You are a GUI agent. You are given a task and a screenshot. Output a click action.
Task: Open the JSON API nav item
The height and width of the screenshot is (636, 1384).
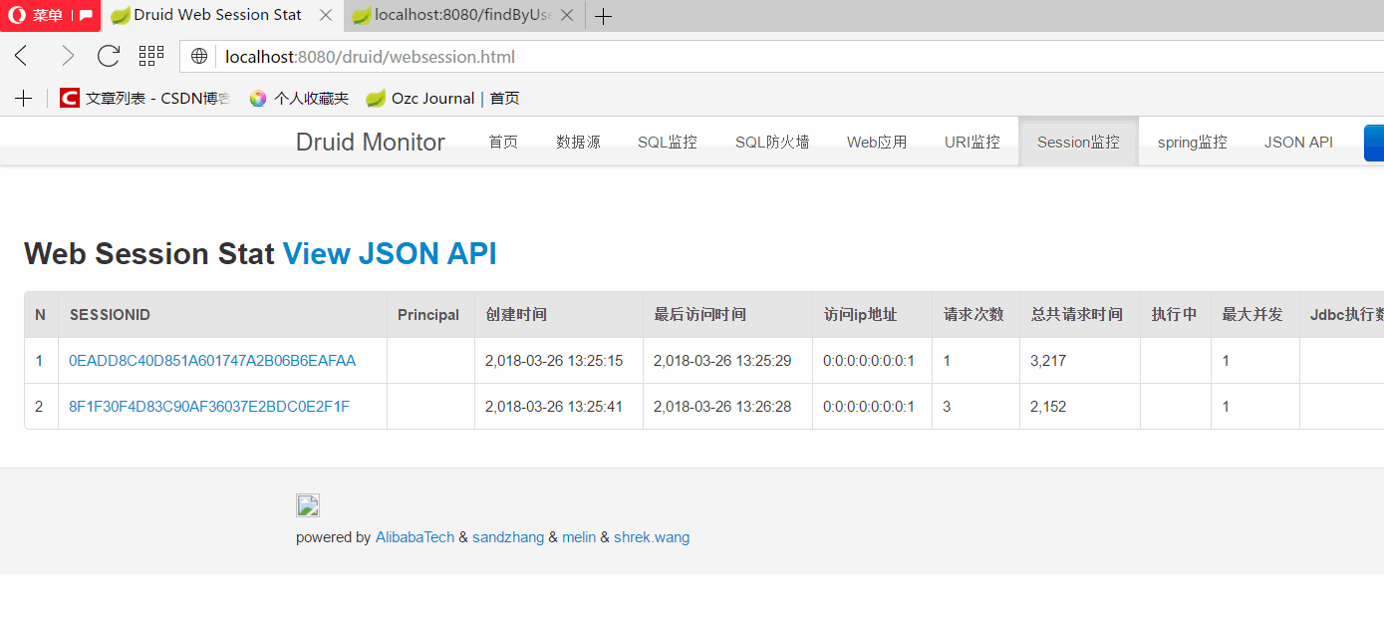[1298, 142]
